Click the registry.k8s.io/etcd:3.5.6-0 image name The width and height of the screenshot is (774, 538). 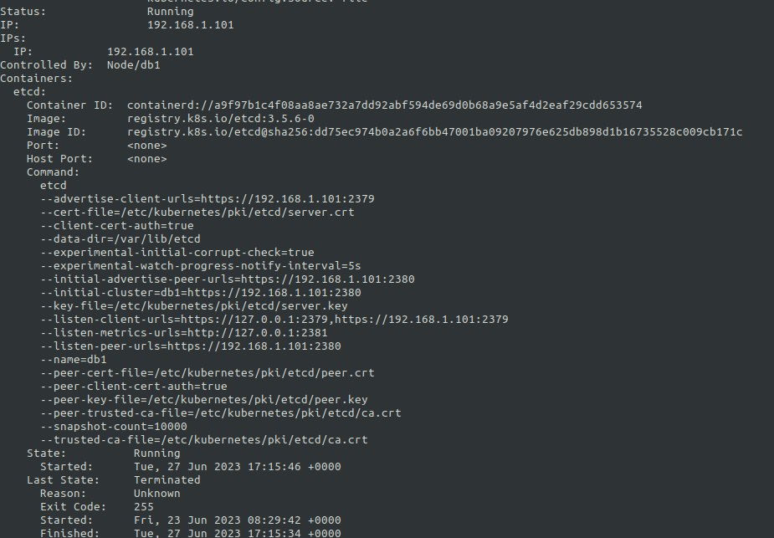[220, 119]
